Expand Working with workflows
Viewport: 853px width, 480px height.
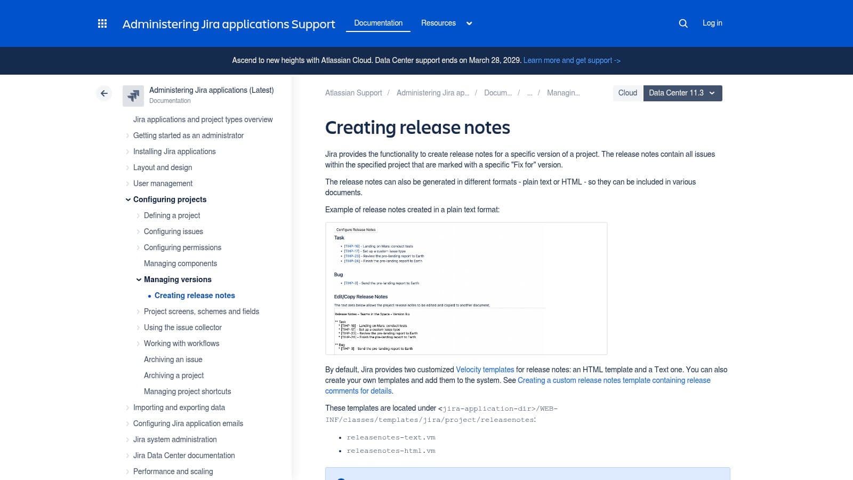(139, 343)
